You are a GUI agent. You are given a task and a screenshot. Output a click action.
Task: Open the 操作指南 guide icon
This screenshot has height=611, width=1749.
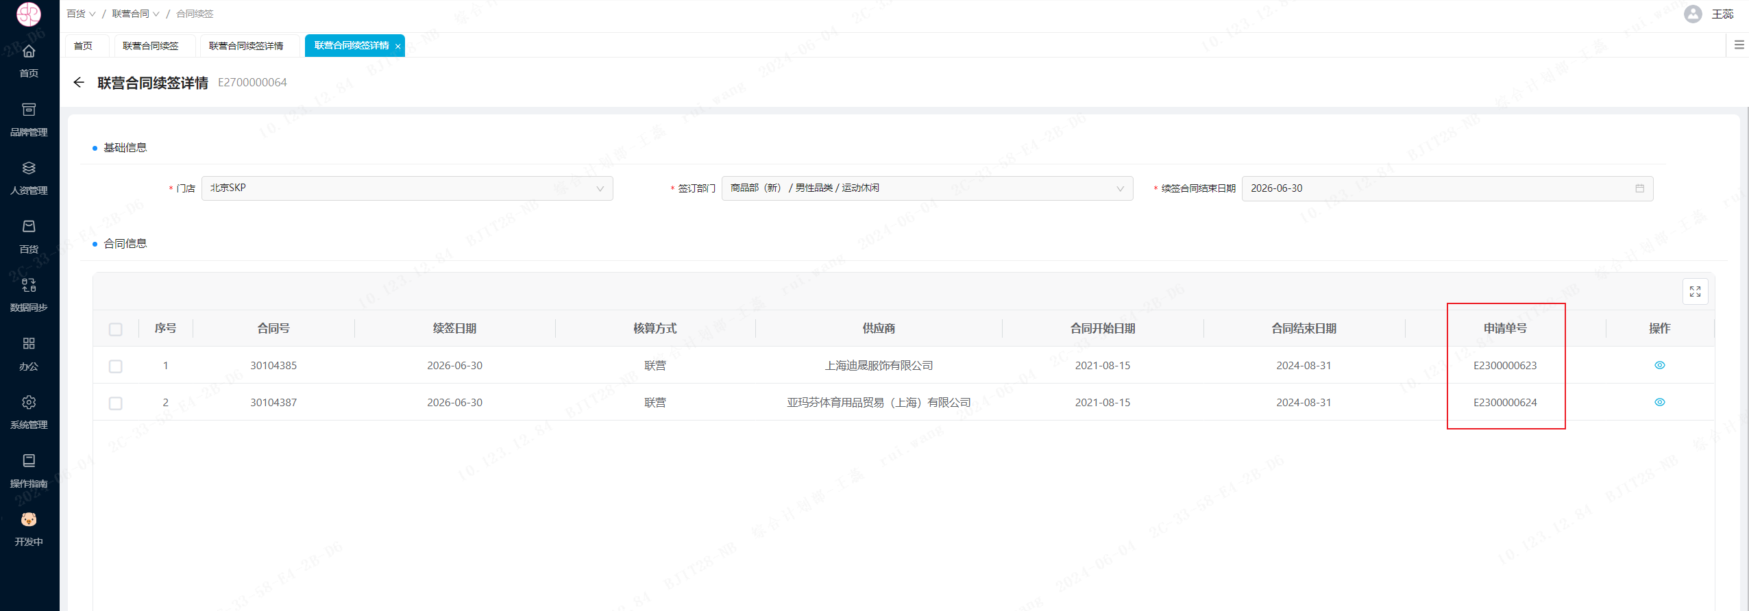[x=29, y=461]
